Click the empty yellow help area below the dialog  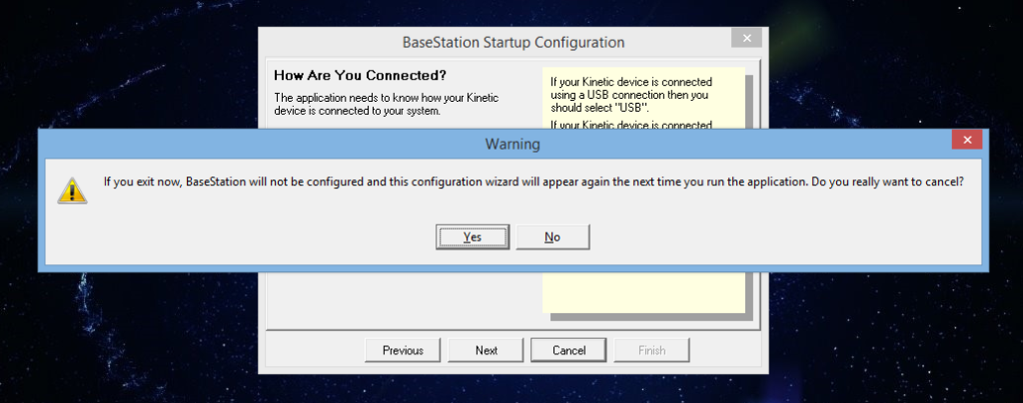(643, 291)
